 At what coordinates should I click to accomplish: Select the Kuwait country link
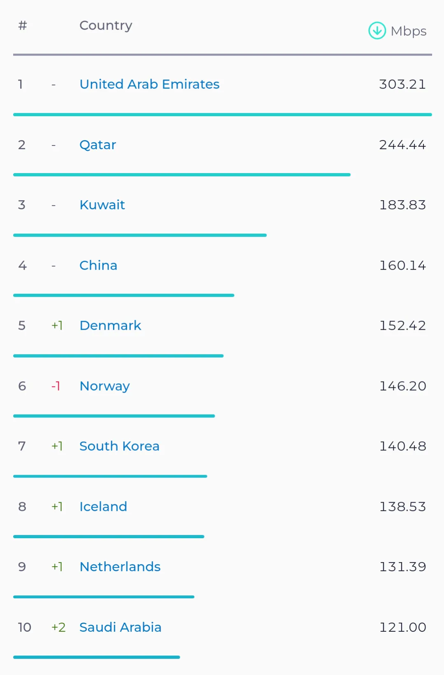pyautogui.click(x=102, y=205)
